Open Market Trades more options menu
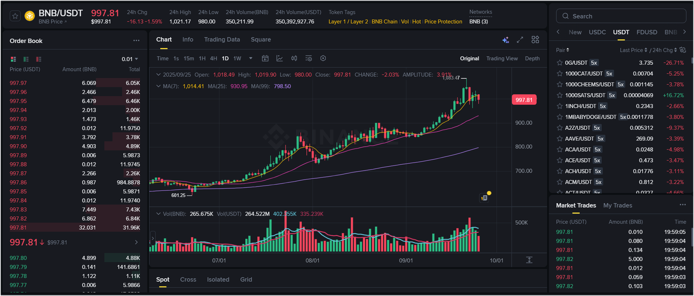 683,205
